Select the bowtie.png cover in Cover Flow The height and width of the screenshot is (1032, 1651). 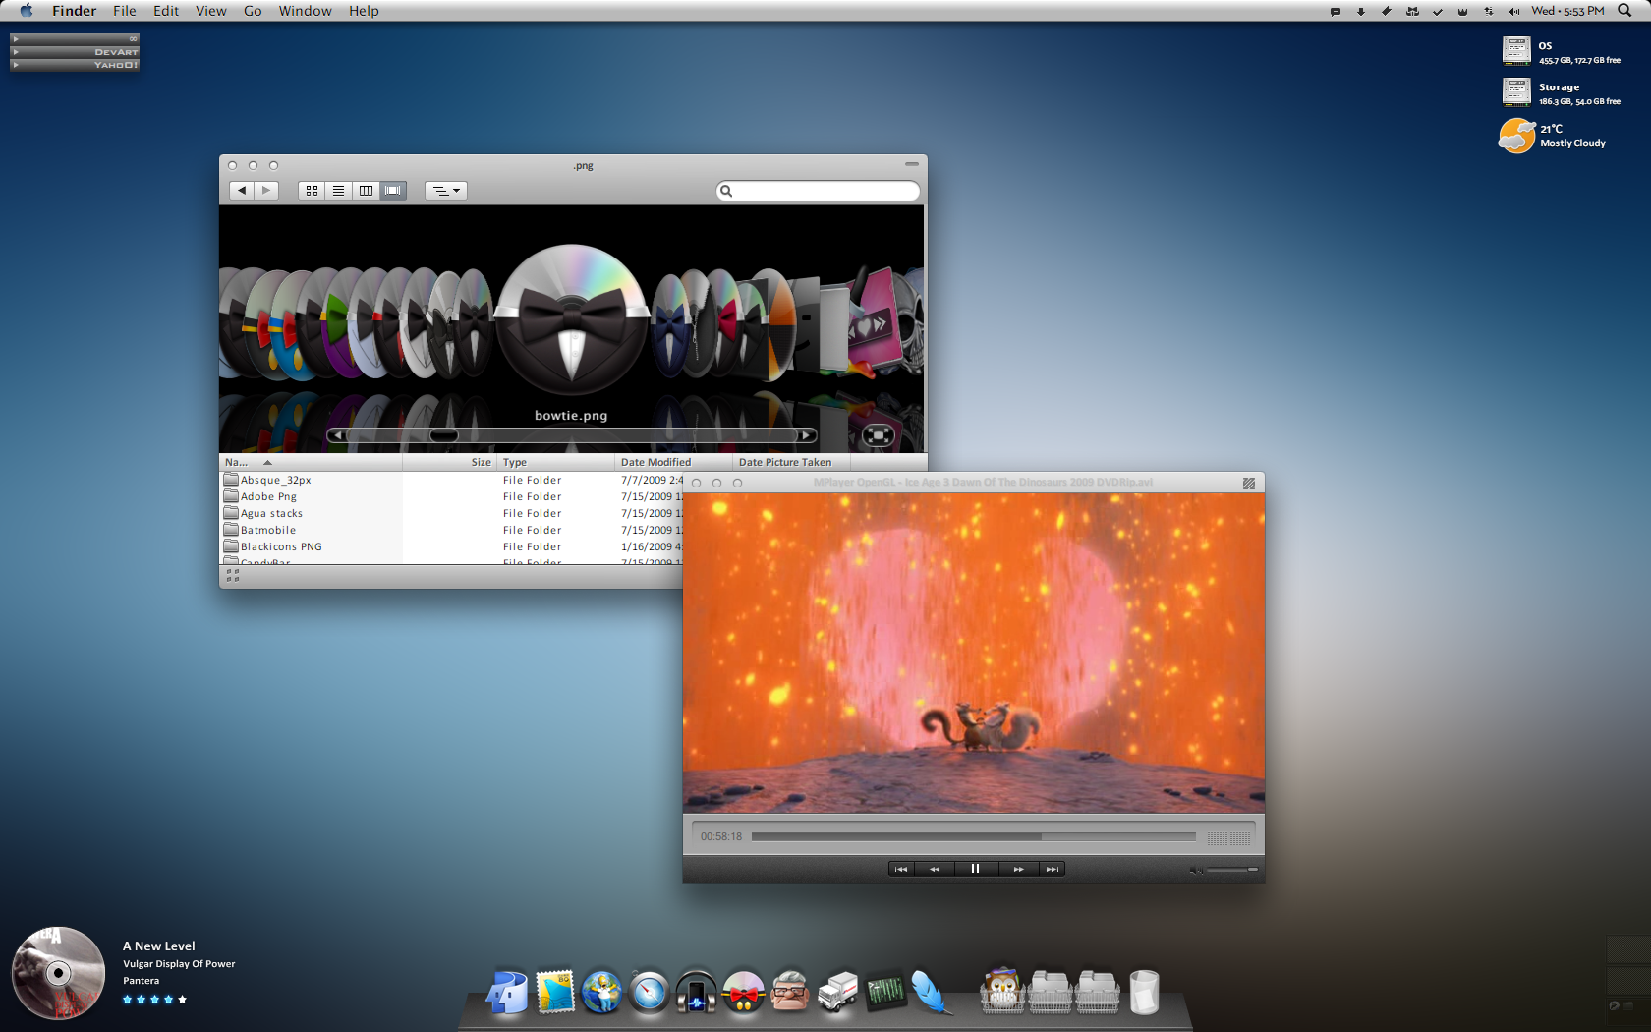(571, 319)
